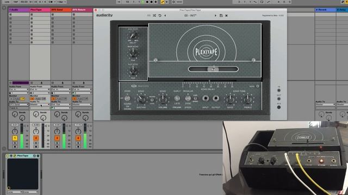Viewport: 348px width, 195px height.
Task: Click track 1 Send A knob
Action: 15,114
